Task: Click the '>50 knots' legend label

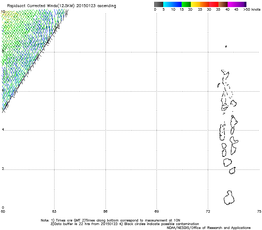Action: click(x=252, y=10)
